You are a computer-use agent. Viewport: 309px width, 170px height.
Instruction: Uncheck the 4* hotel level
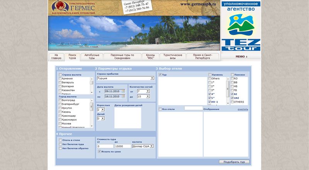tap(210, 94)
